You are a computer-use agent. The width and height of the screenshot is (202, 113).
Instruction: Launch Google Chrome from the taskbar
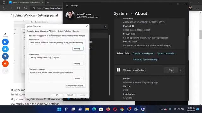click(x=122, y=109)
